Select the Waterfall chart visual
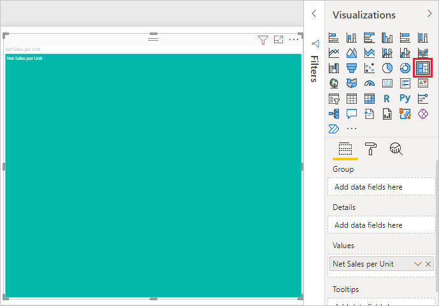Screen dimensions: 439x306 point(334,68)
